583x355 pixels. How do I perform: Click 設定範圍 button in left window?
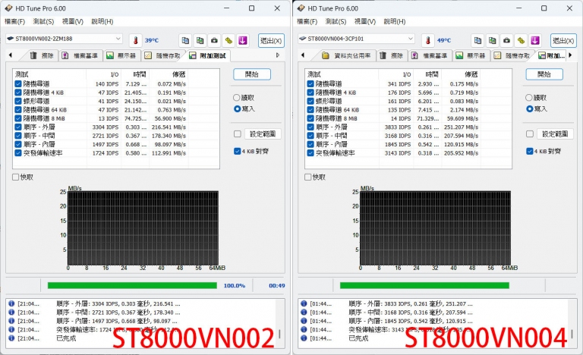point(263,134)
